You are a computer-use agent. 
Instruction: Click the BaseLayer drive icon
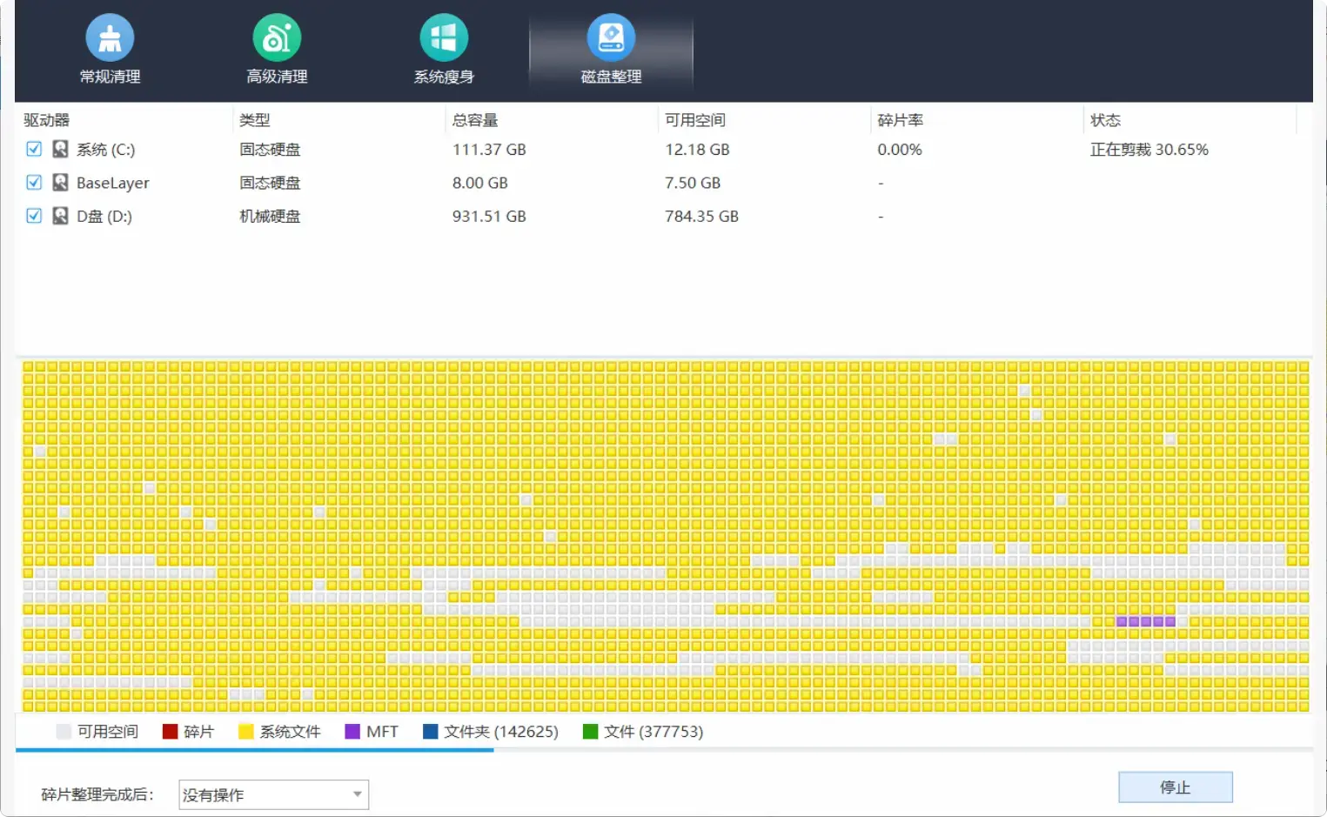point(60,183)
